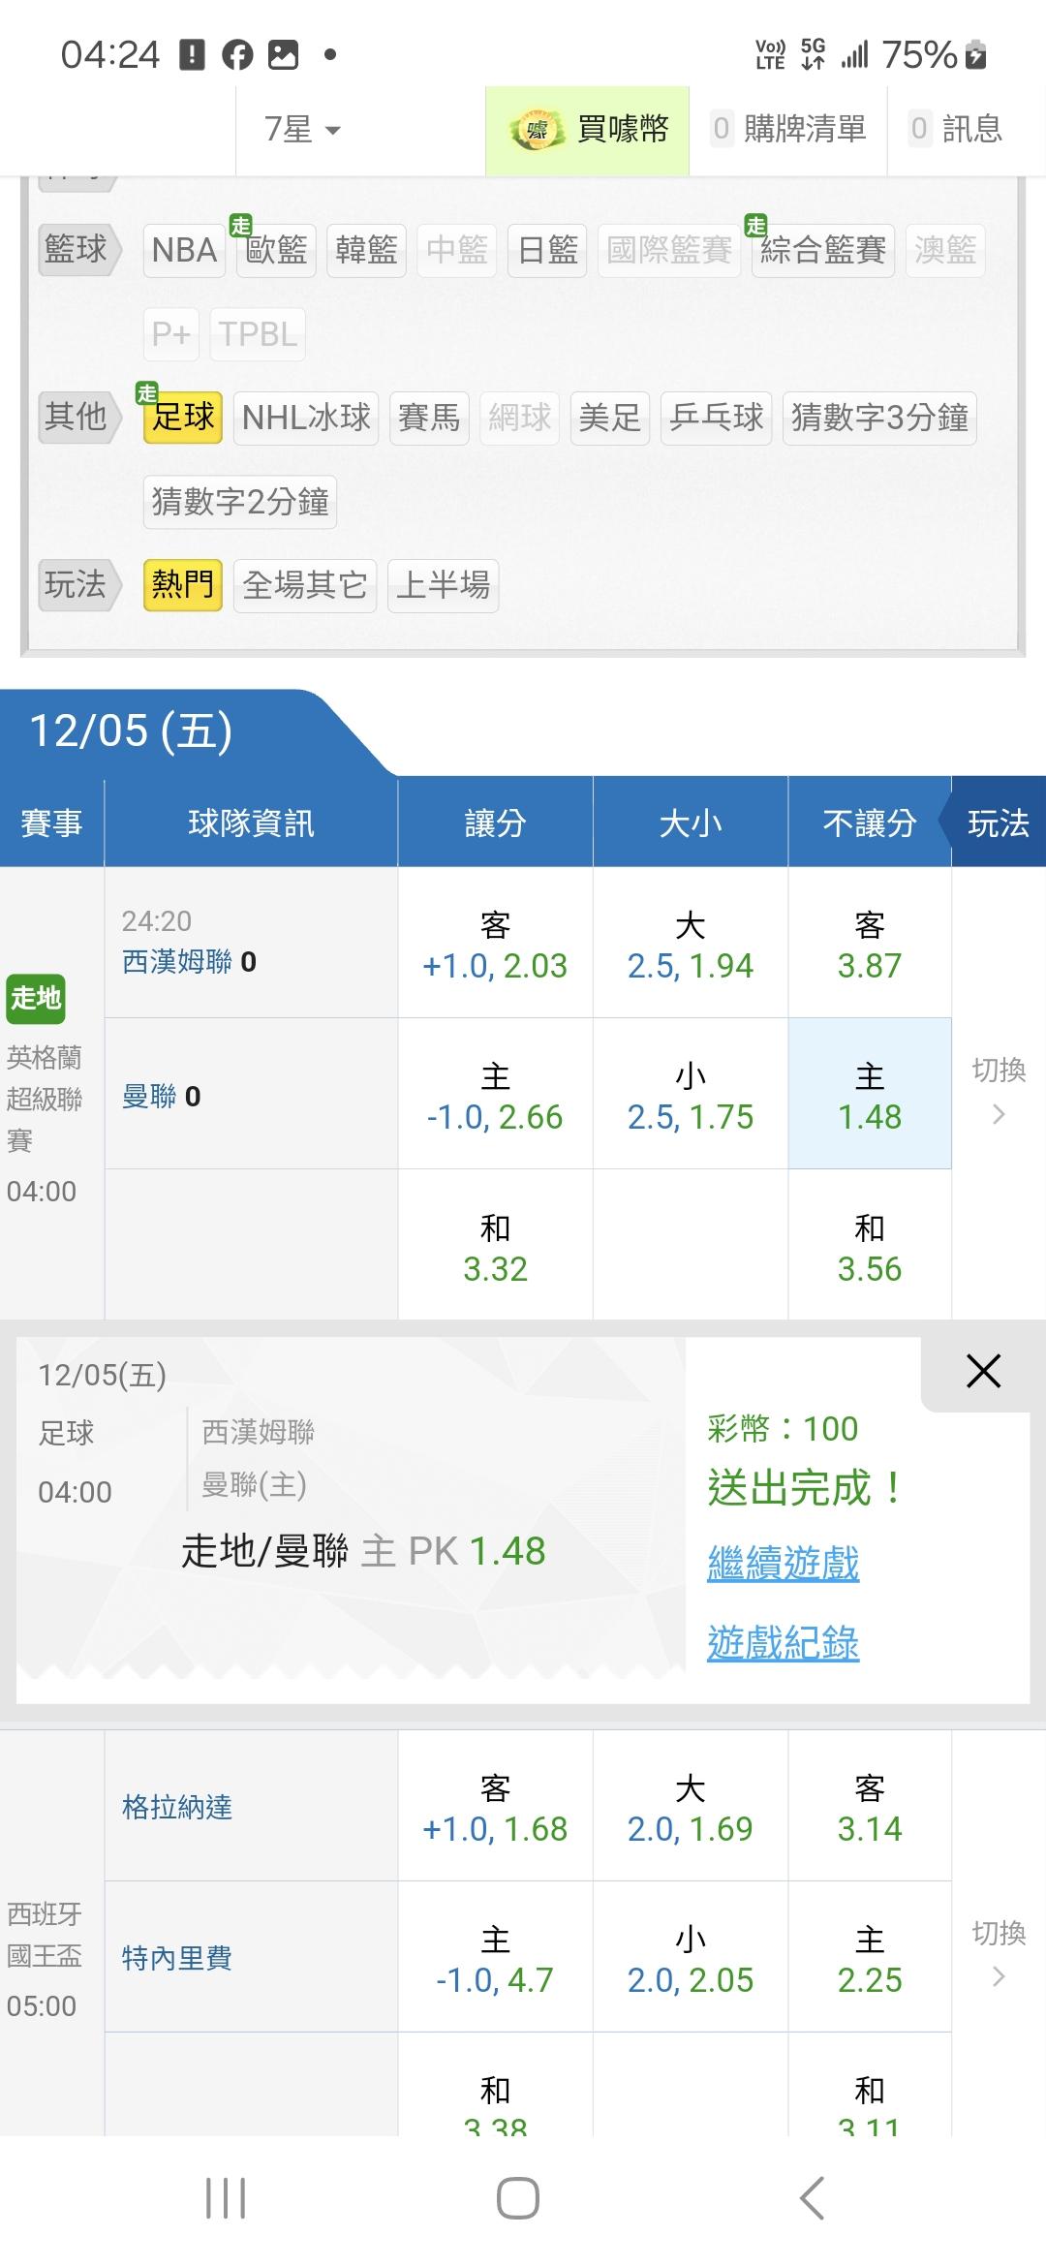1046x2267 pixels.
Task: Bet 大 2.5, 1.94 over
Action: (x=691, y=944)
